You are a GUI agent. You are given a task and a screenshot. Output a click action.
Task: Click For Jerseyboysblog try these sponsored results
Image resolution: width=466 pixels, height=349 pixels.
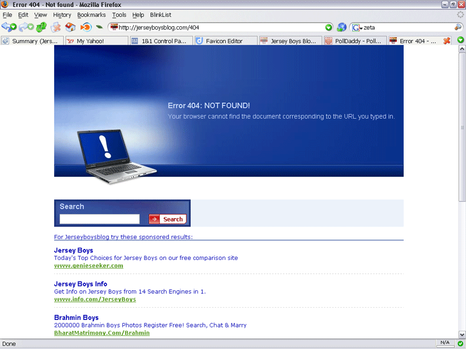point(123,237)
